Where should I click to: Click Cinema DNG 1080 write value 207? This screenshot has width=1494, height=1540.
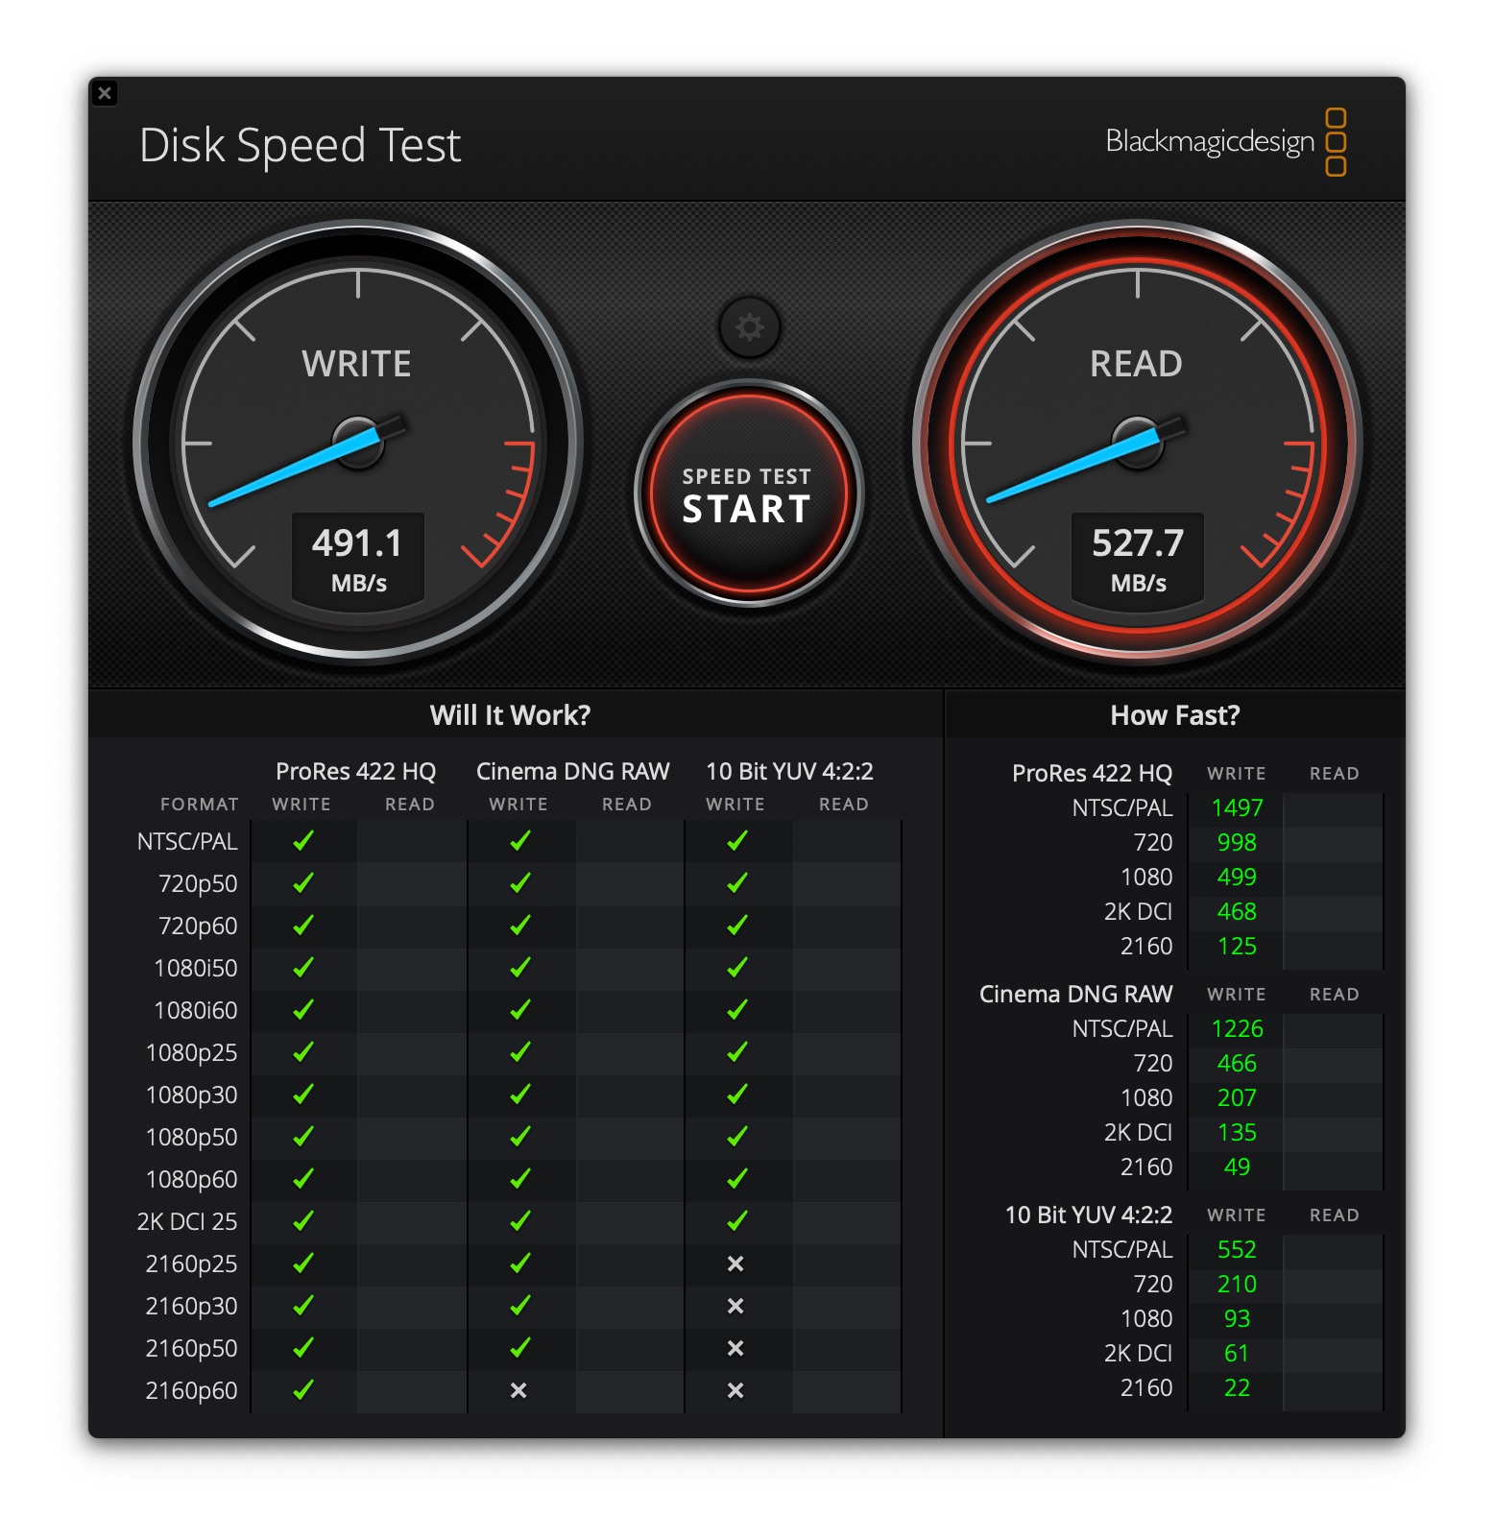1237,1098
